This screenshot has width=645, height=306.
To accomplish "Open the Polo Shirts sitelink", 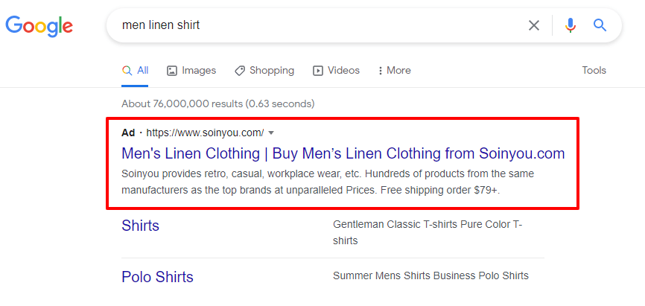I will point(158,277).
